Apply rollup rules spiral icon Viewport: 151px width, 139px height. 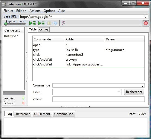63,23
